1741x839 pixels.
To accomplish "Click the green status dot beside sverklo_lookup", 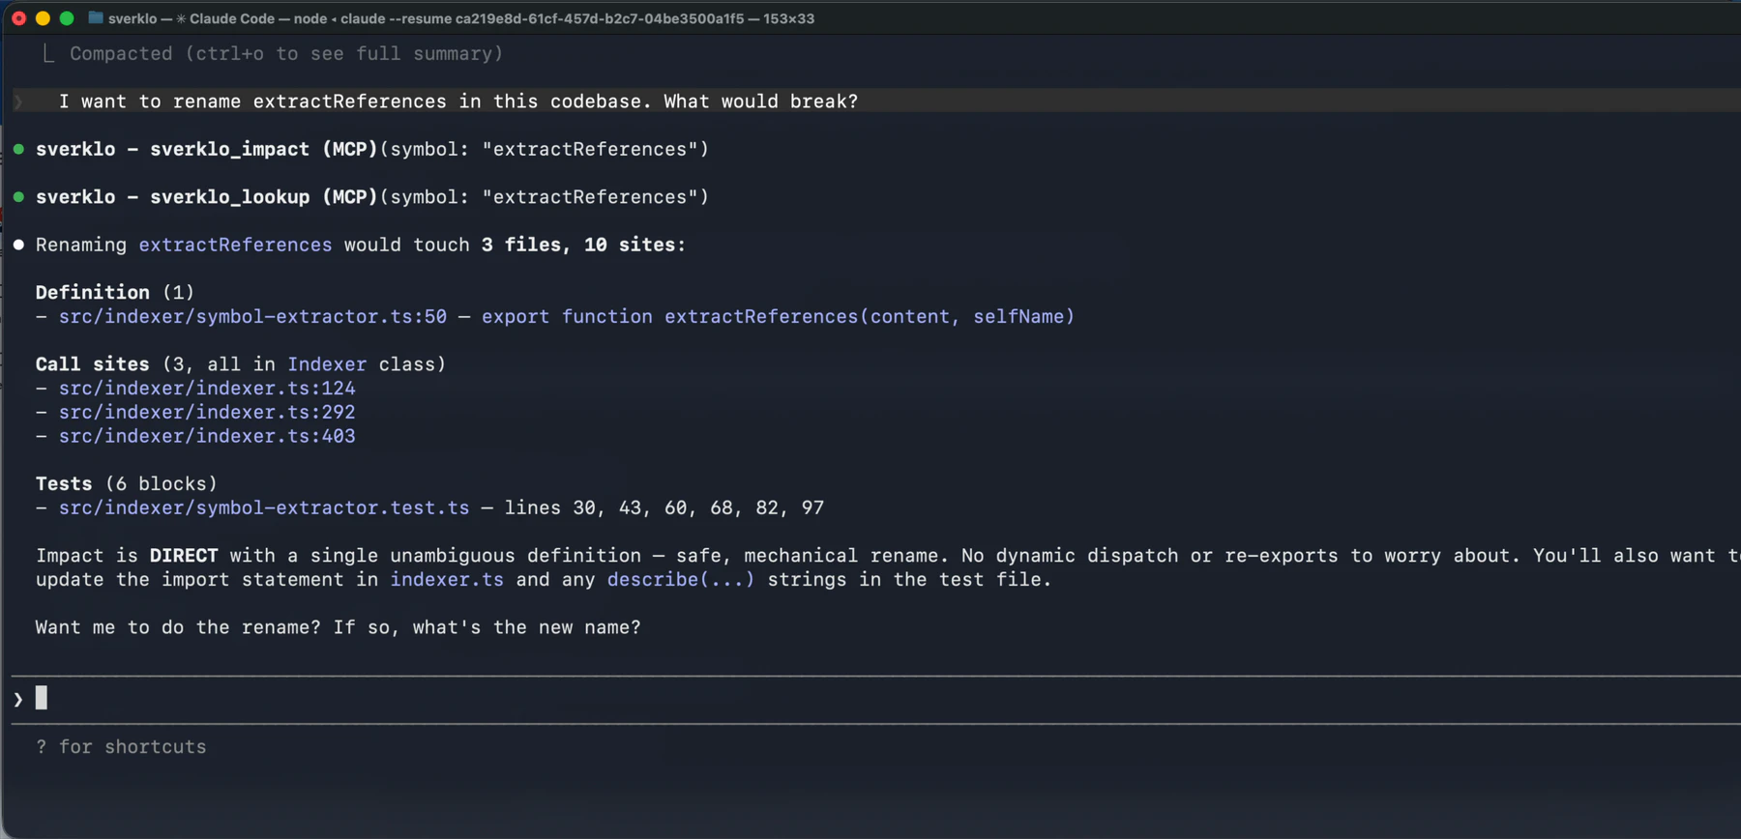I will point(18,196).
